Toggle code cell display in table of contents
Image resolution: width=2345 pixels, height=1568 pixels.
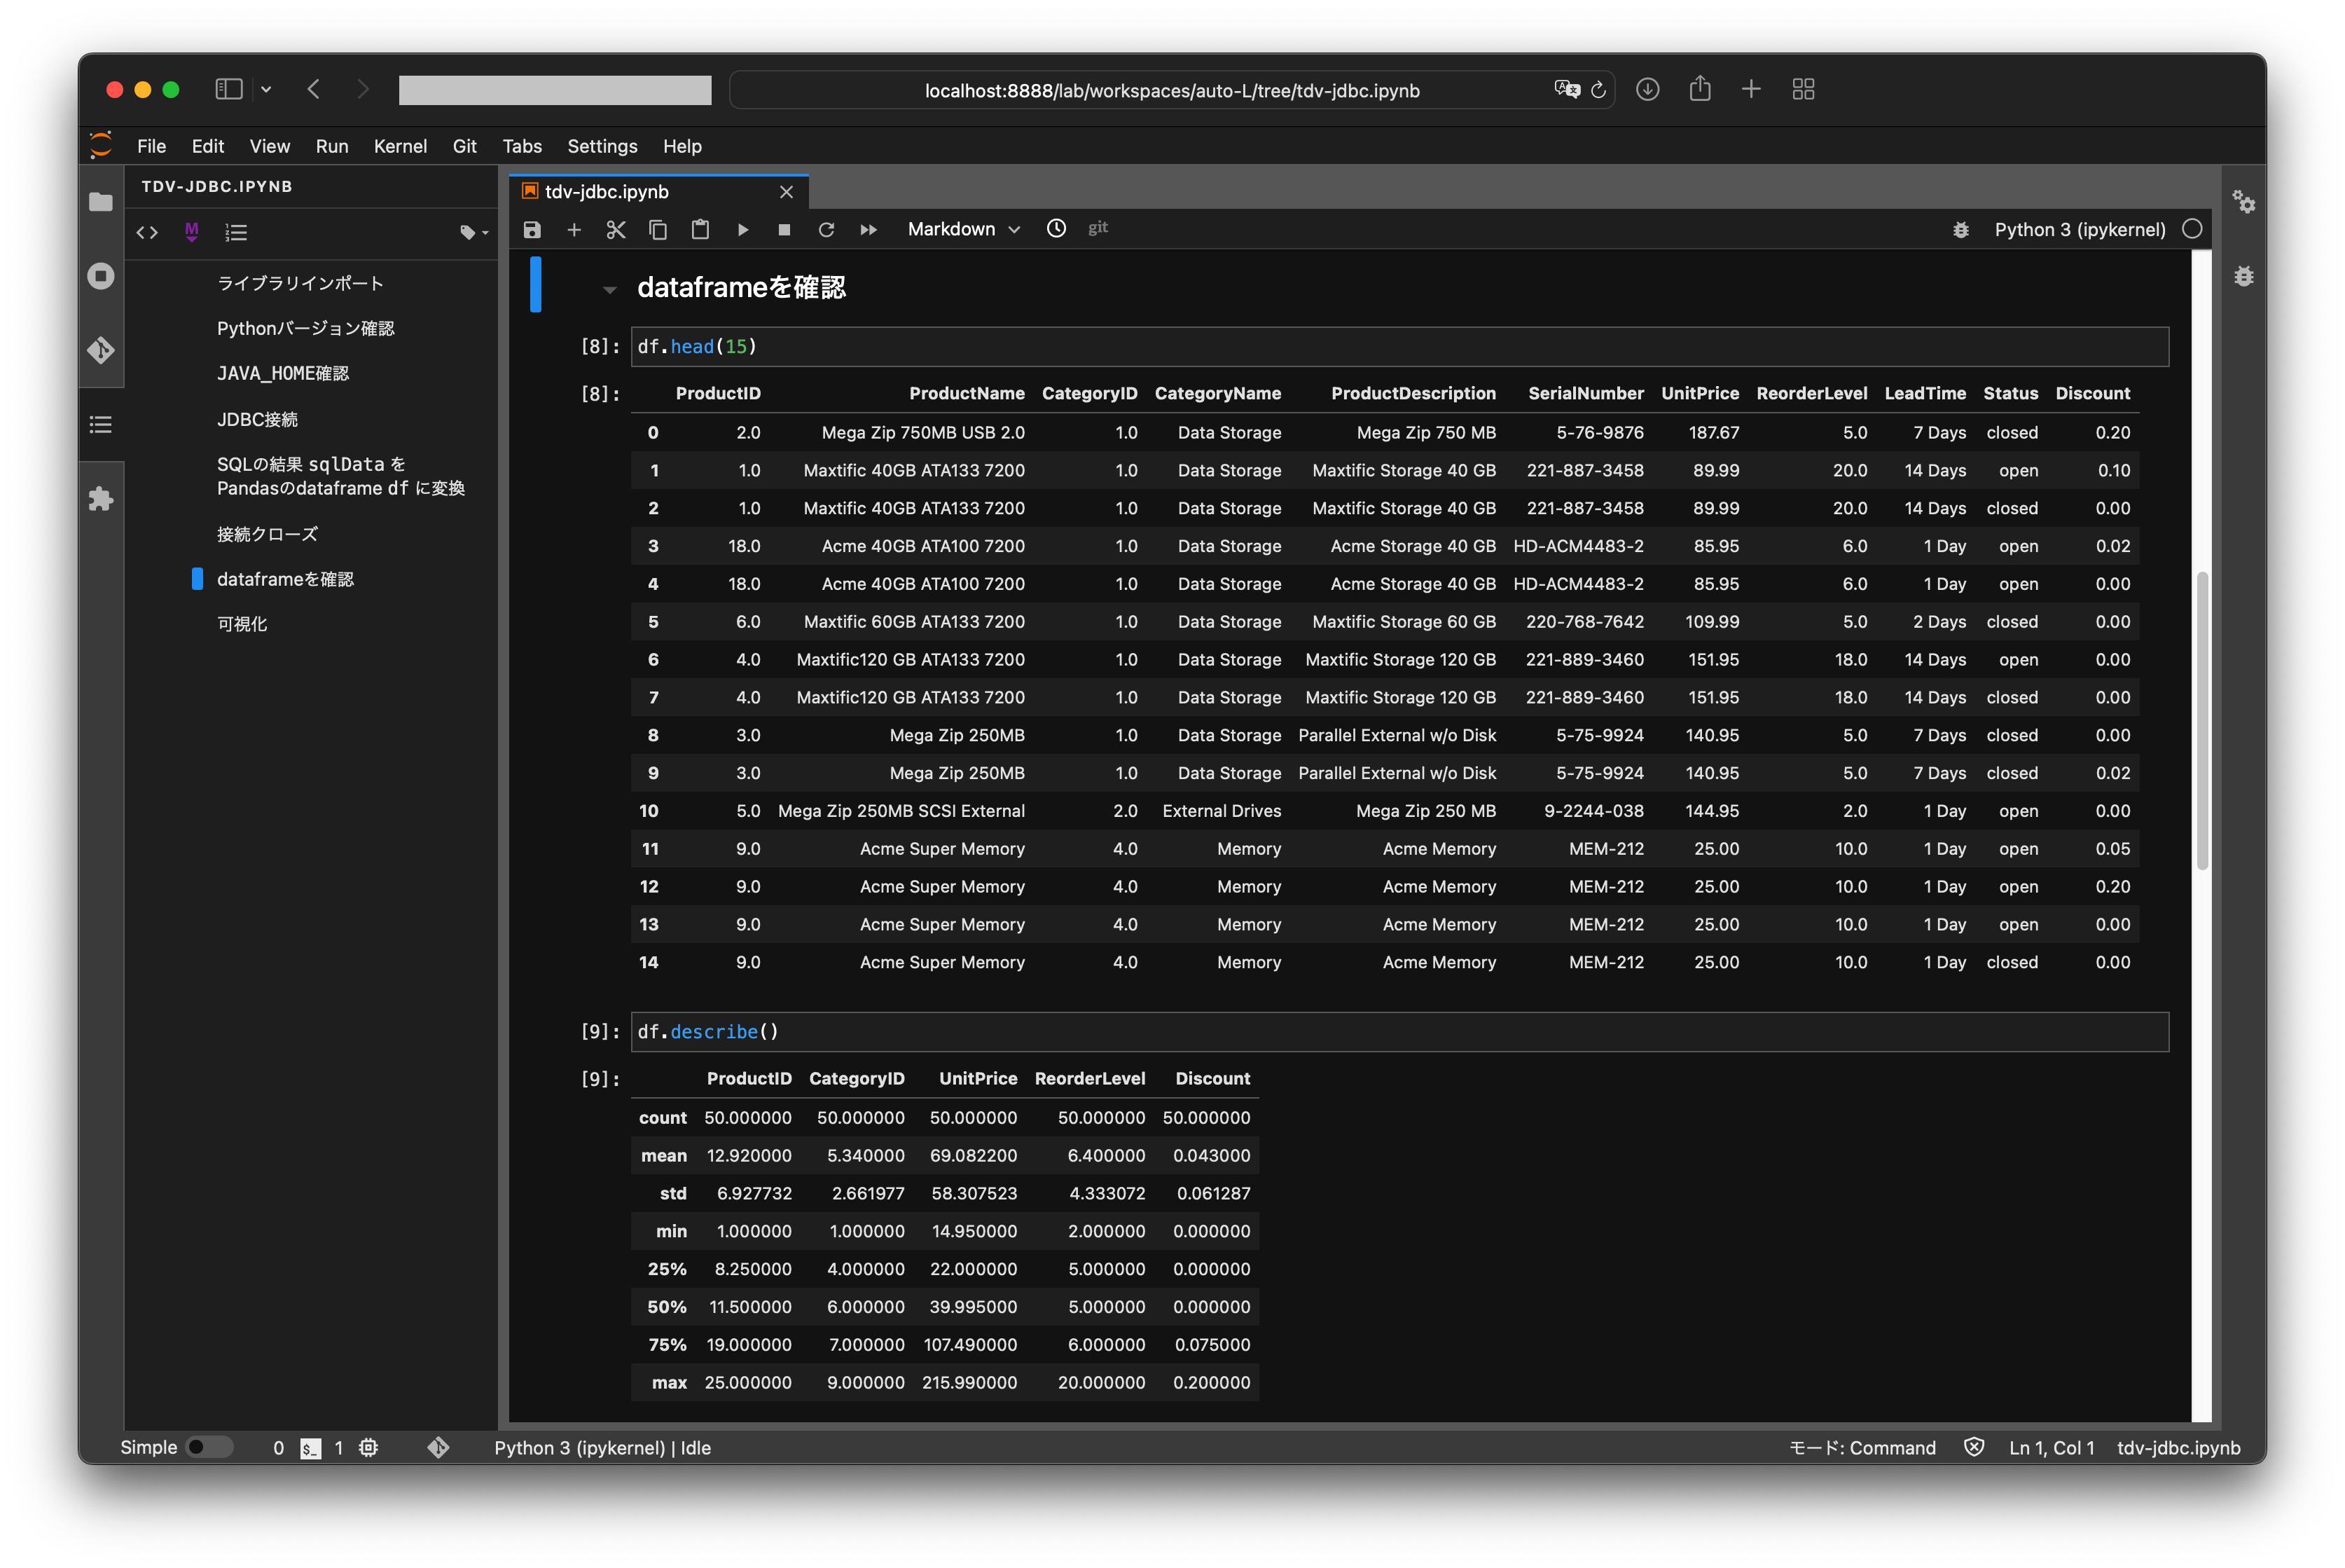coord(147,233)
